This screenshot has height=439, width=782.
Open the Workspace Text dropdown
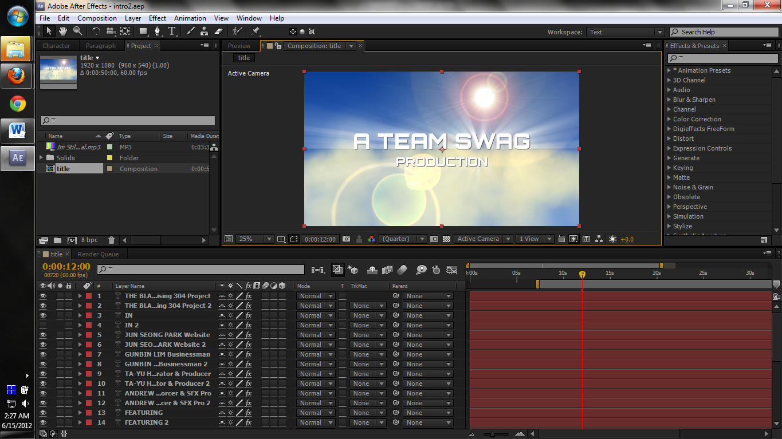626,32
